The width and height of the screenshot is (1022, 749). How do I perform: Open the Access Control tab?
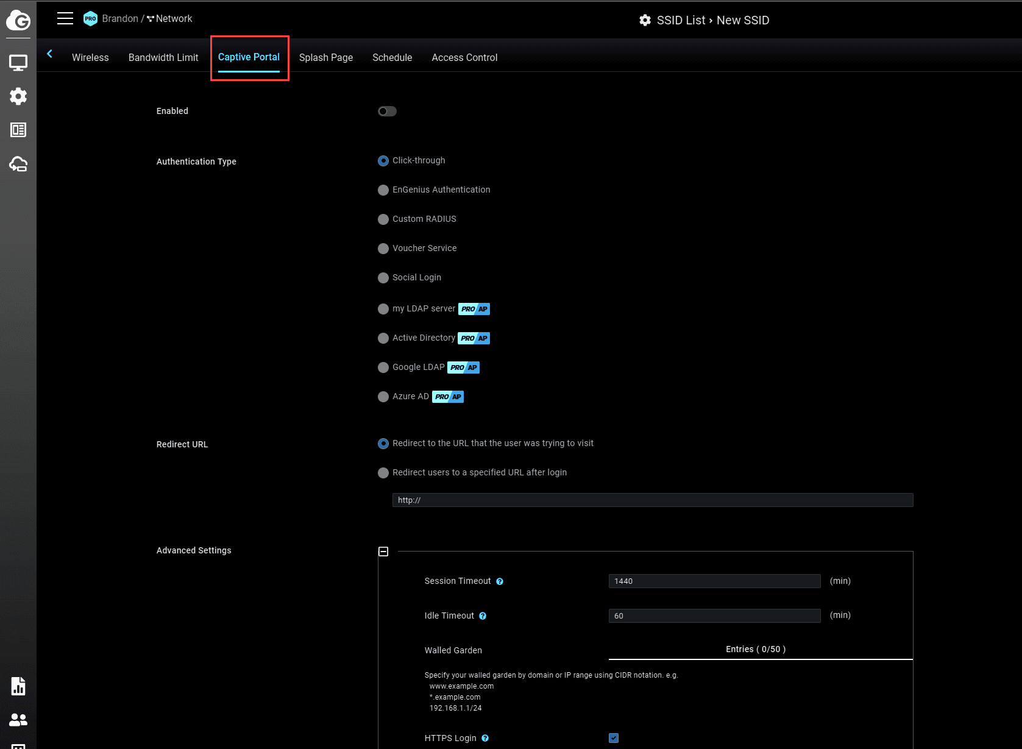[x=464, y=57]
